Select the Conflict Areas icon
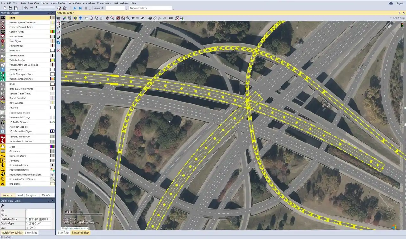406x239 pixels. click(3, 32)
